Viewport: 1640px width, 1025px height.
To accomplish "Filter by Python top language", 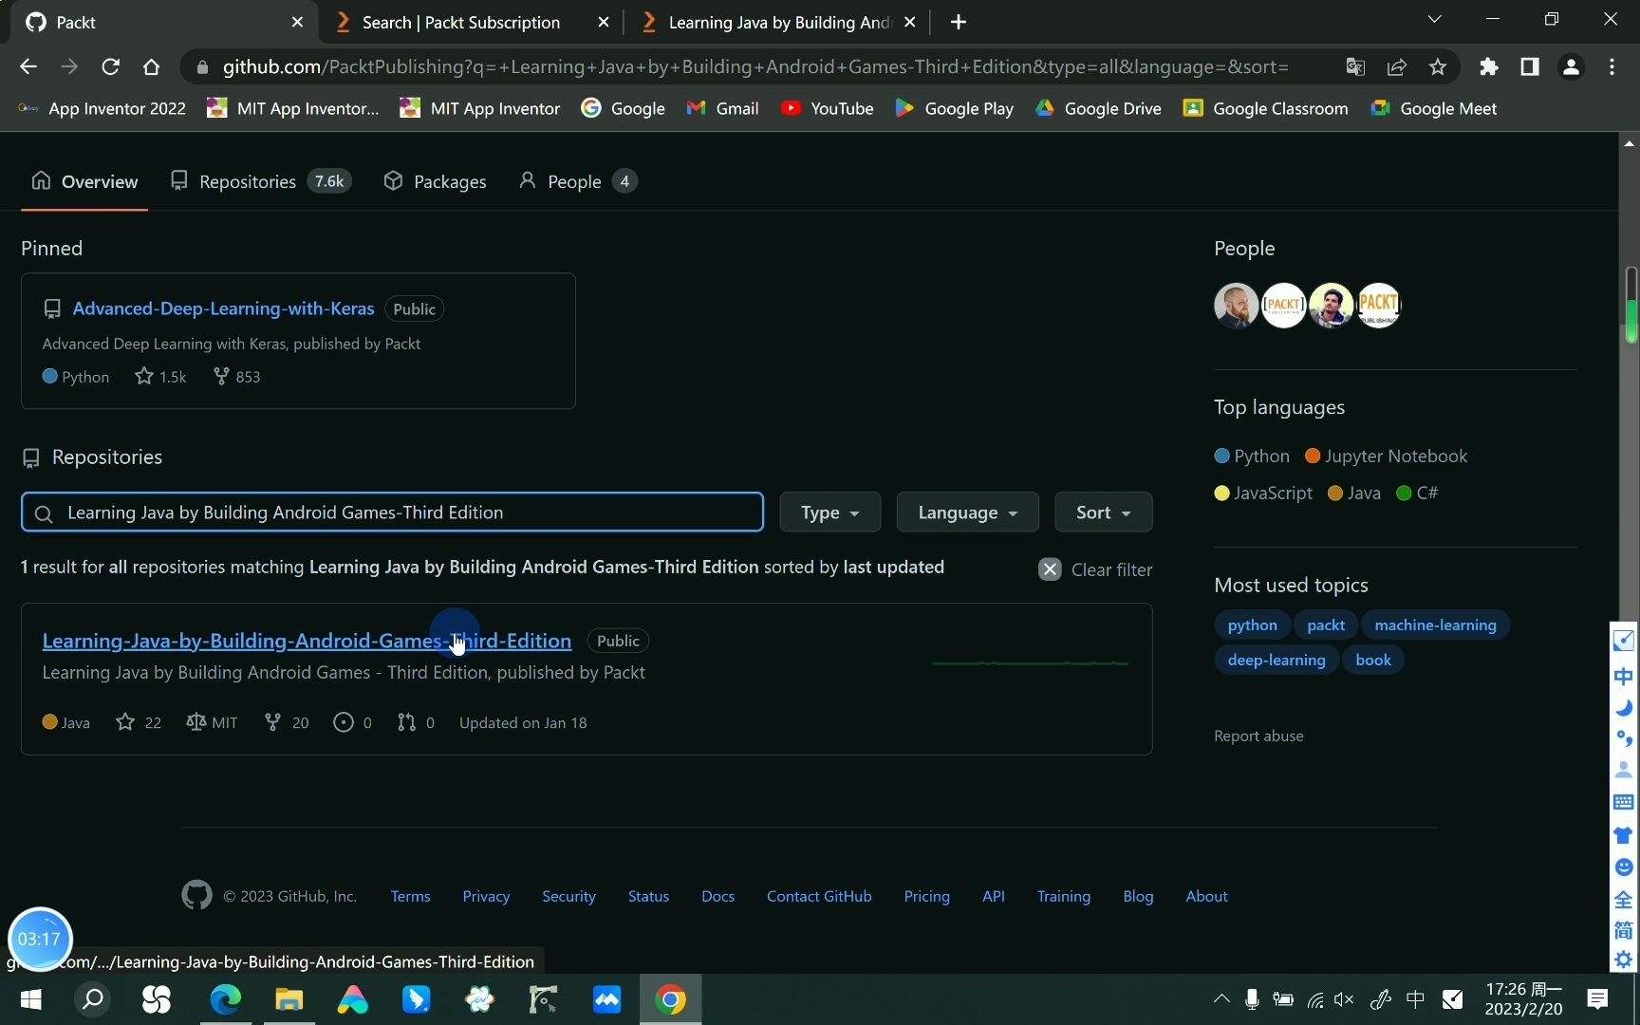I will [x=1252, y=457].
